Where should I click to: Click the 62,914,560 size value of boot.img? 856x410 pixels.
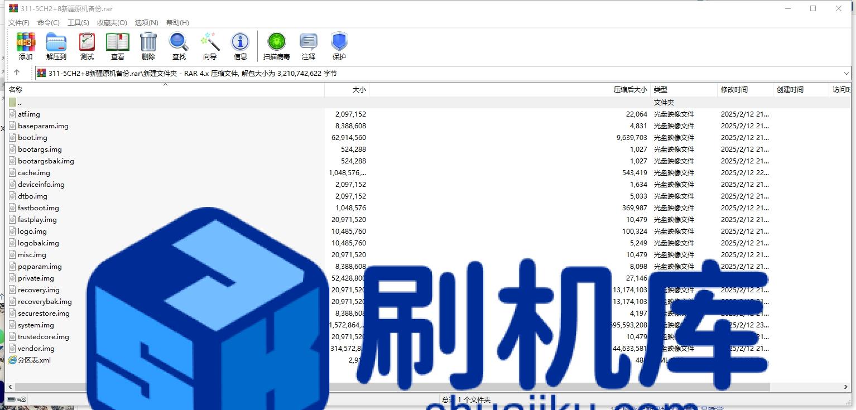pyautogui.click(x=349, y=137)
